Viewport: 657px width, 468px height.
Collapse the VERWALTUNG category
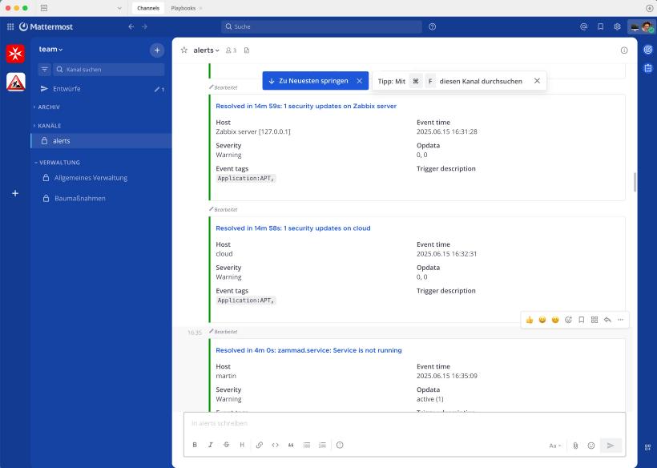pyautogui.click(x=57, y=163)
